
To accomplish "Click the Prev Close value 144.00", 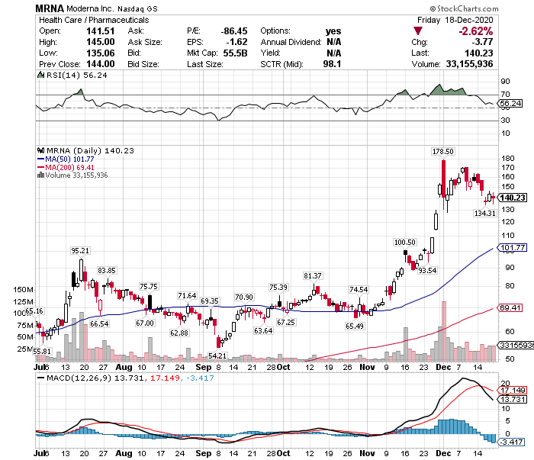I will [x=101, y=64].
